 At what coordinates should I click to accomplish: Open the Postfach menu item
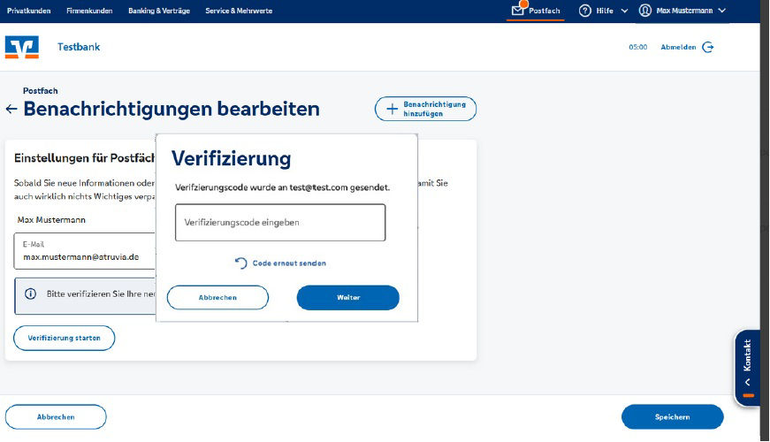544,11
